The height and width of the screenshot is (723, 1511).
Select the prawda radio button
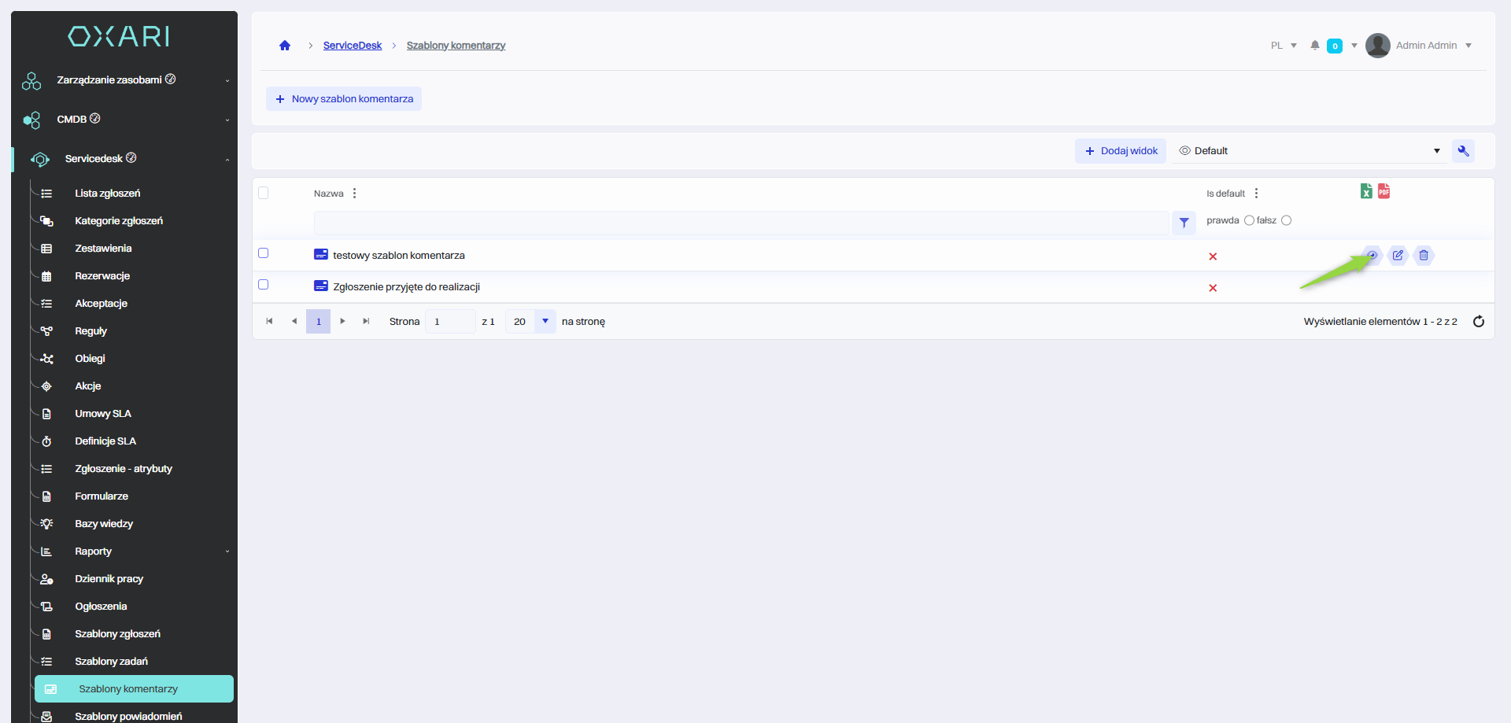click(x=1249, y=220)
